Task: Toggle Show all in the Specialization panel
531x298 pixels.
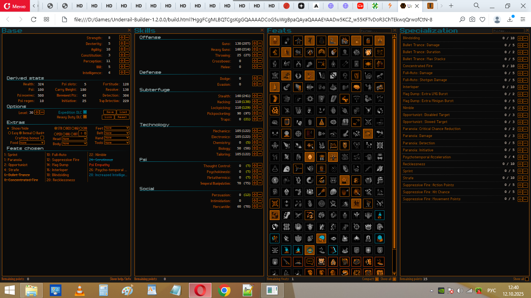Action: (527, 279)
